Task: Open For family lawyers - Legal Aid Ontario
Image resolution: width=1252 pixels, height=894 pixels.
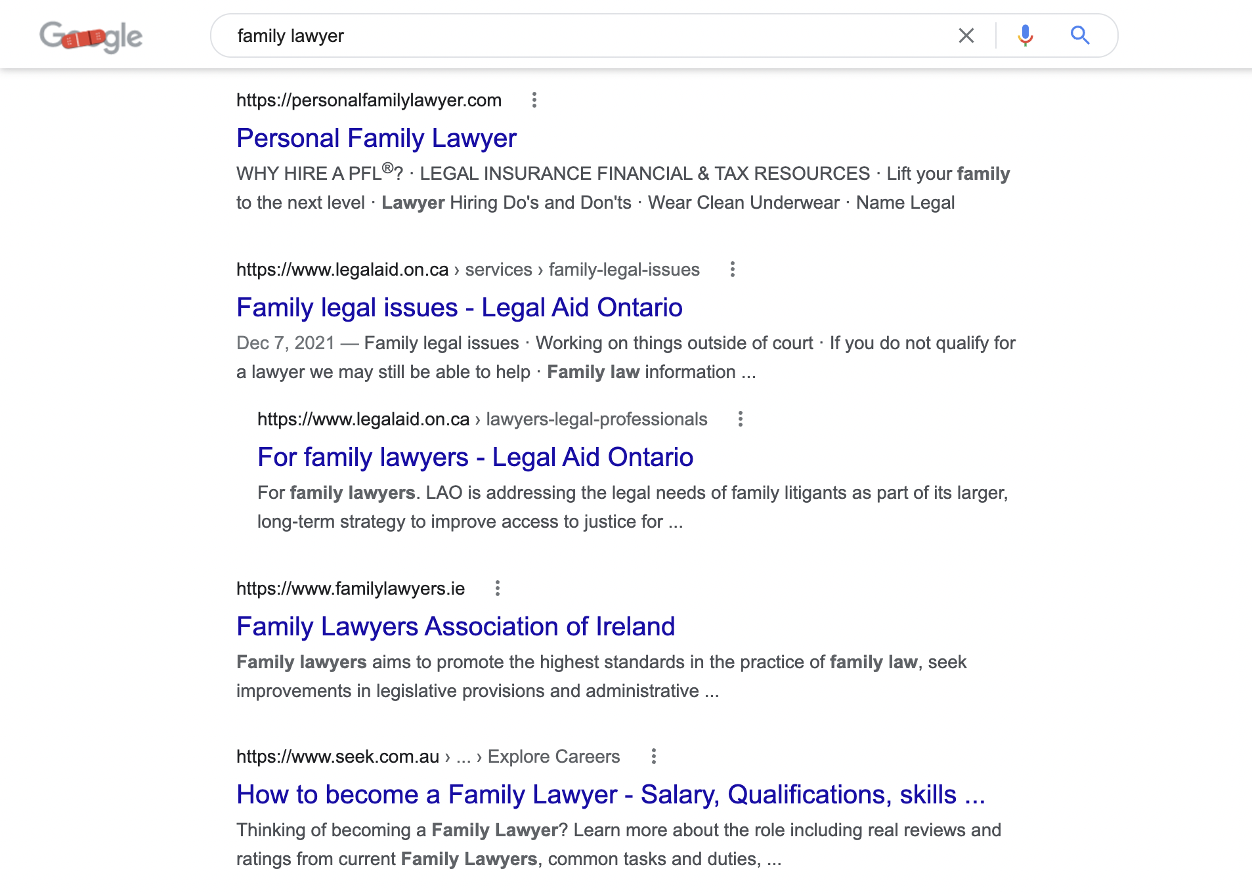Action: tap(475, 458)
